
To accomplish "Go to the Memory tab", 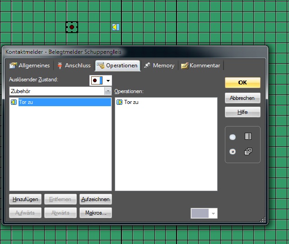I will coord(159,66).
